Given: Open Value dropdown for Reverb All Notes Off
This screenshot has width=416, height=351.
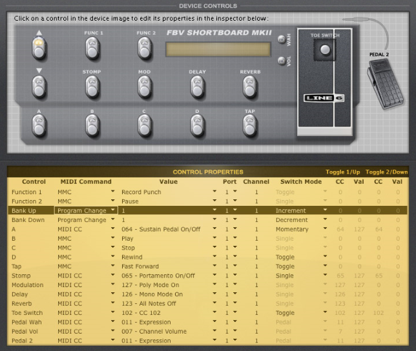Looking at the screenshot, I should pos(214,303).
